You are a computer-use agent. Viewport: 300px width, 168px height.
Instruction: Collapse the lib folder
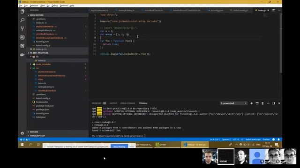(37, 56)
